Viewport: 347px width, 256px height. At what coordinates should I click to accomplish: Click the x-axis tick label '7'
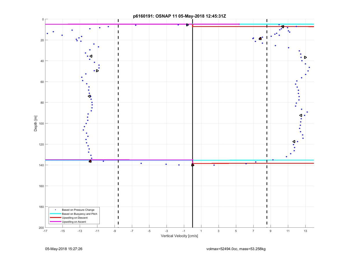253,231
